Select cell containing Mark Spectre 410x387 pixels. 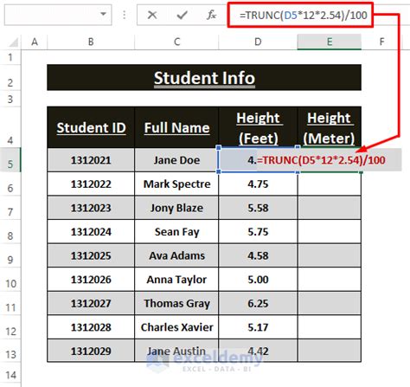pos(176,184)
